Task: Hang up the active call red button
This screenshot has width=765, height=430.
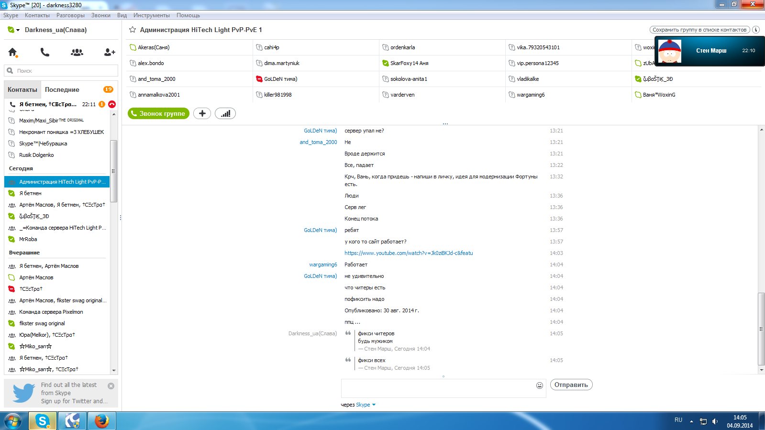Action: coord(112,104)
